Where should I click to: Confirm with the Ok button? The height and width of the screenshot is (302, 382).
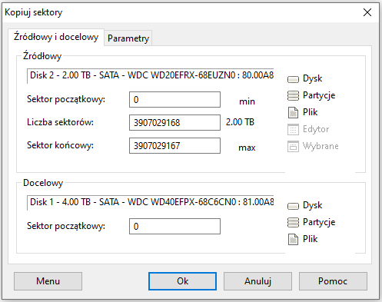click(x=182, y=281)
